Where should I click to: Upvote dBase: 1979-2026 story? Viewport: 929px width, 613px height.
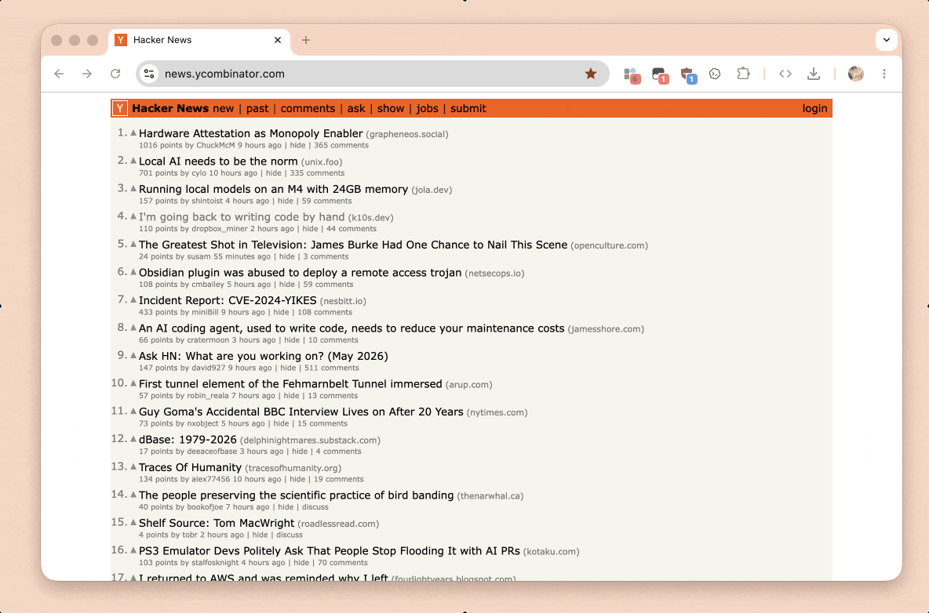pos(133,439)
